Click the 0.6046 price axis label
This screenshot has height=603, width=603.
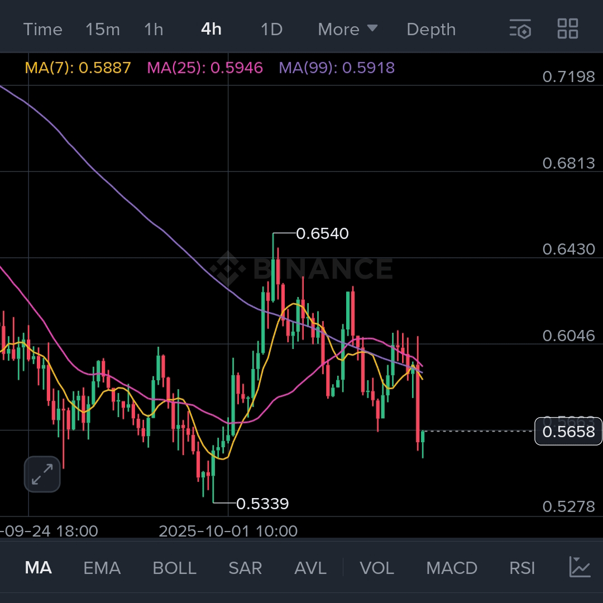[569, 336]
